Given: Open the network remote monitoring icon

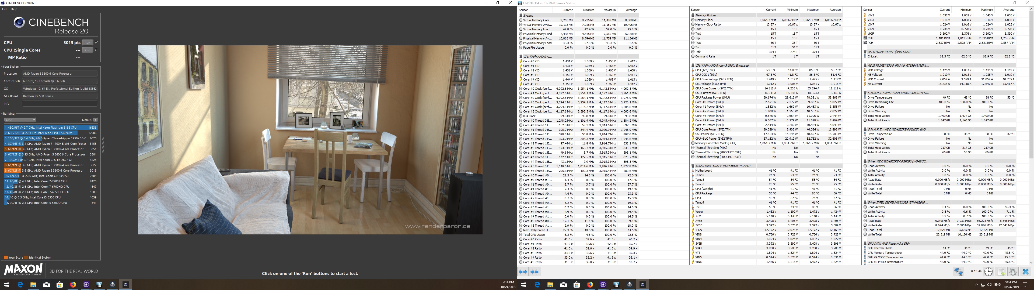Looking at the screenshot, I should tap(959, 271).
